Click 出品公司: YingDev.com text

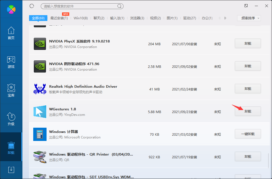(x=67, y=115)
